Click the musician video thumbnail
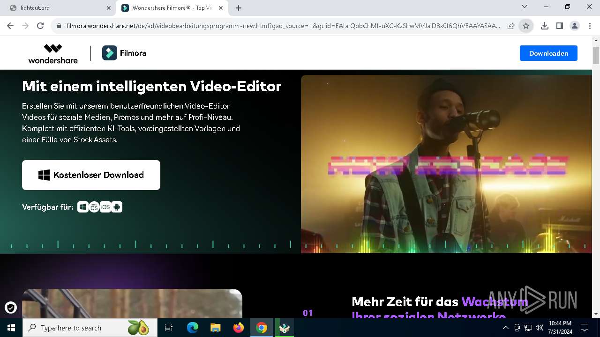The image size is (600, 337). pos(446,164)
